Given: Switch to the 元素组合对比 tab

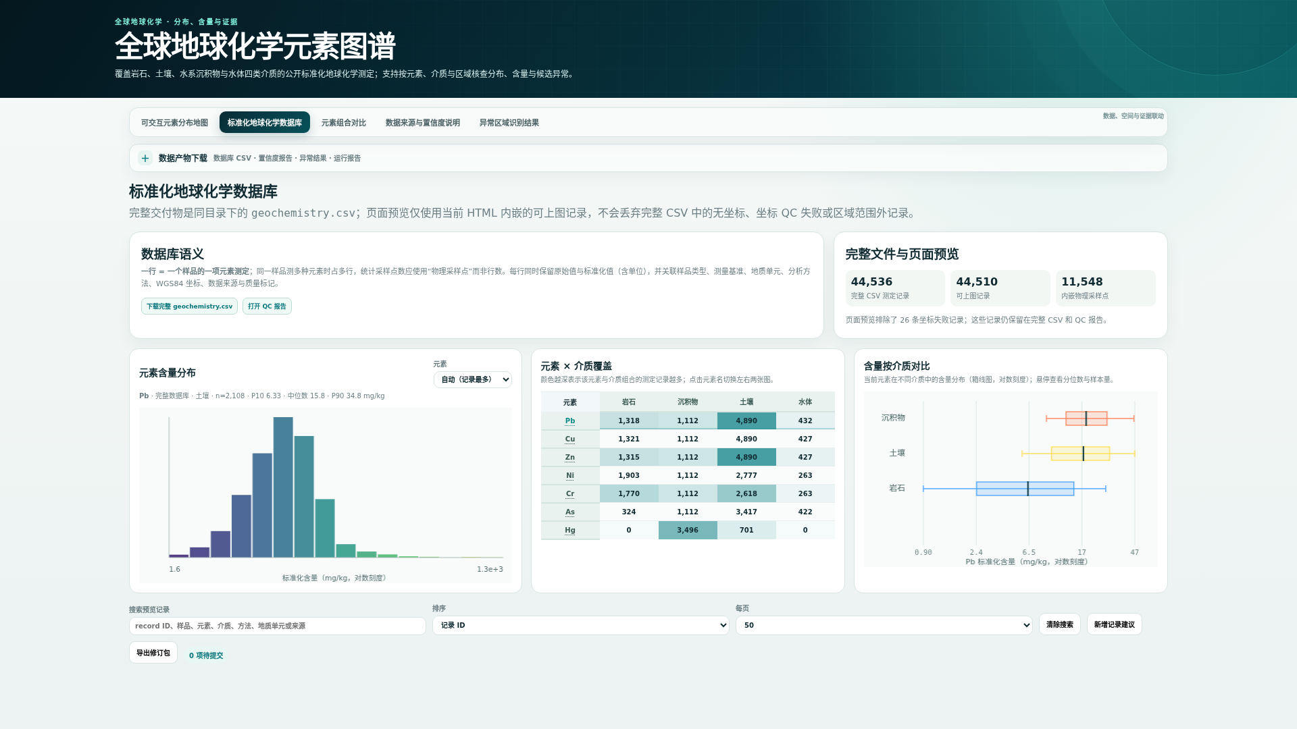Looking at the screenshot, I should [344, 123].
